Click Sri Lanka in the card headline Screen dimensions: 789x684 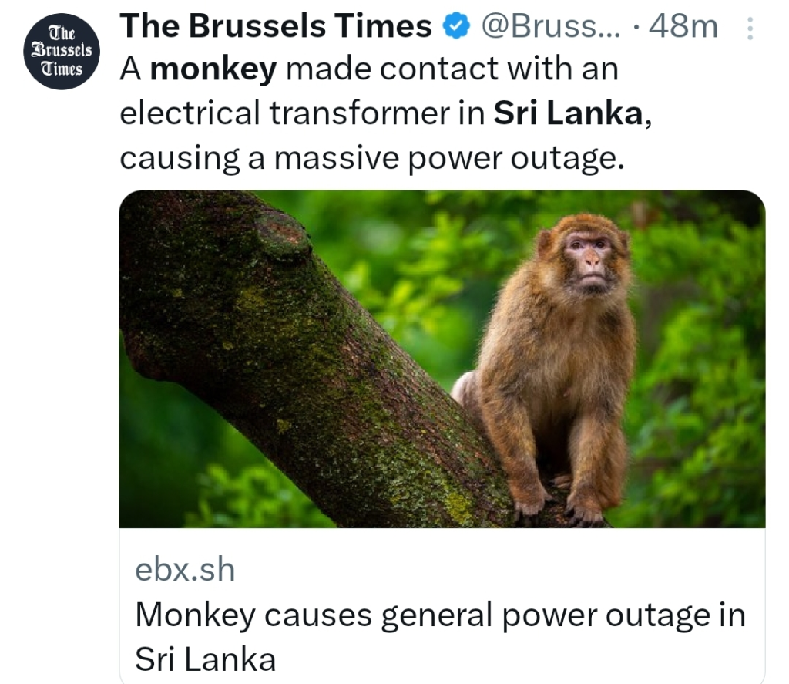coord(205,659)
